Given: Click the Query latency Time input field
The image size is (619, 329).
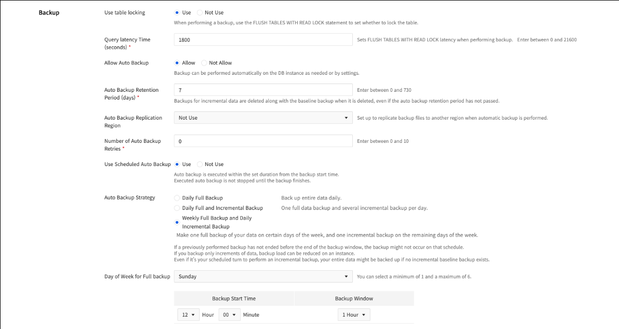Looking at the screenshot, I should click(263, 39).
